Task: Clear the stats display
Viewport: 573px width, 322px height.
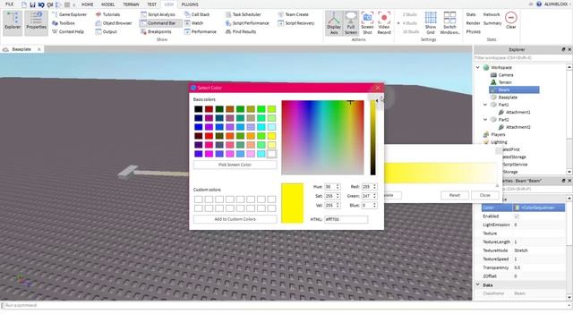Action: [x=511, y=20]
